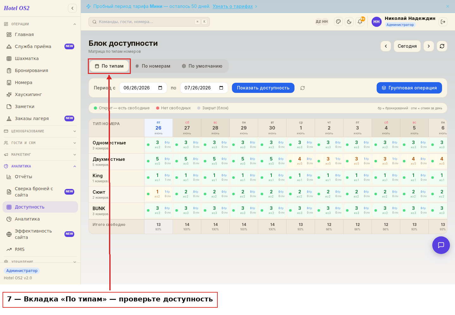Follow the Узнать о тарифах link
Screen dimensions: 455x315
pyautogui.click(x=233, y=6)
